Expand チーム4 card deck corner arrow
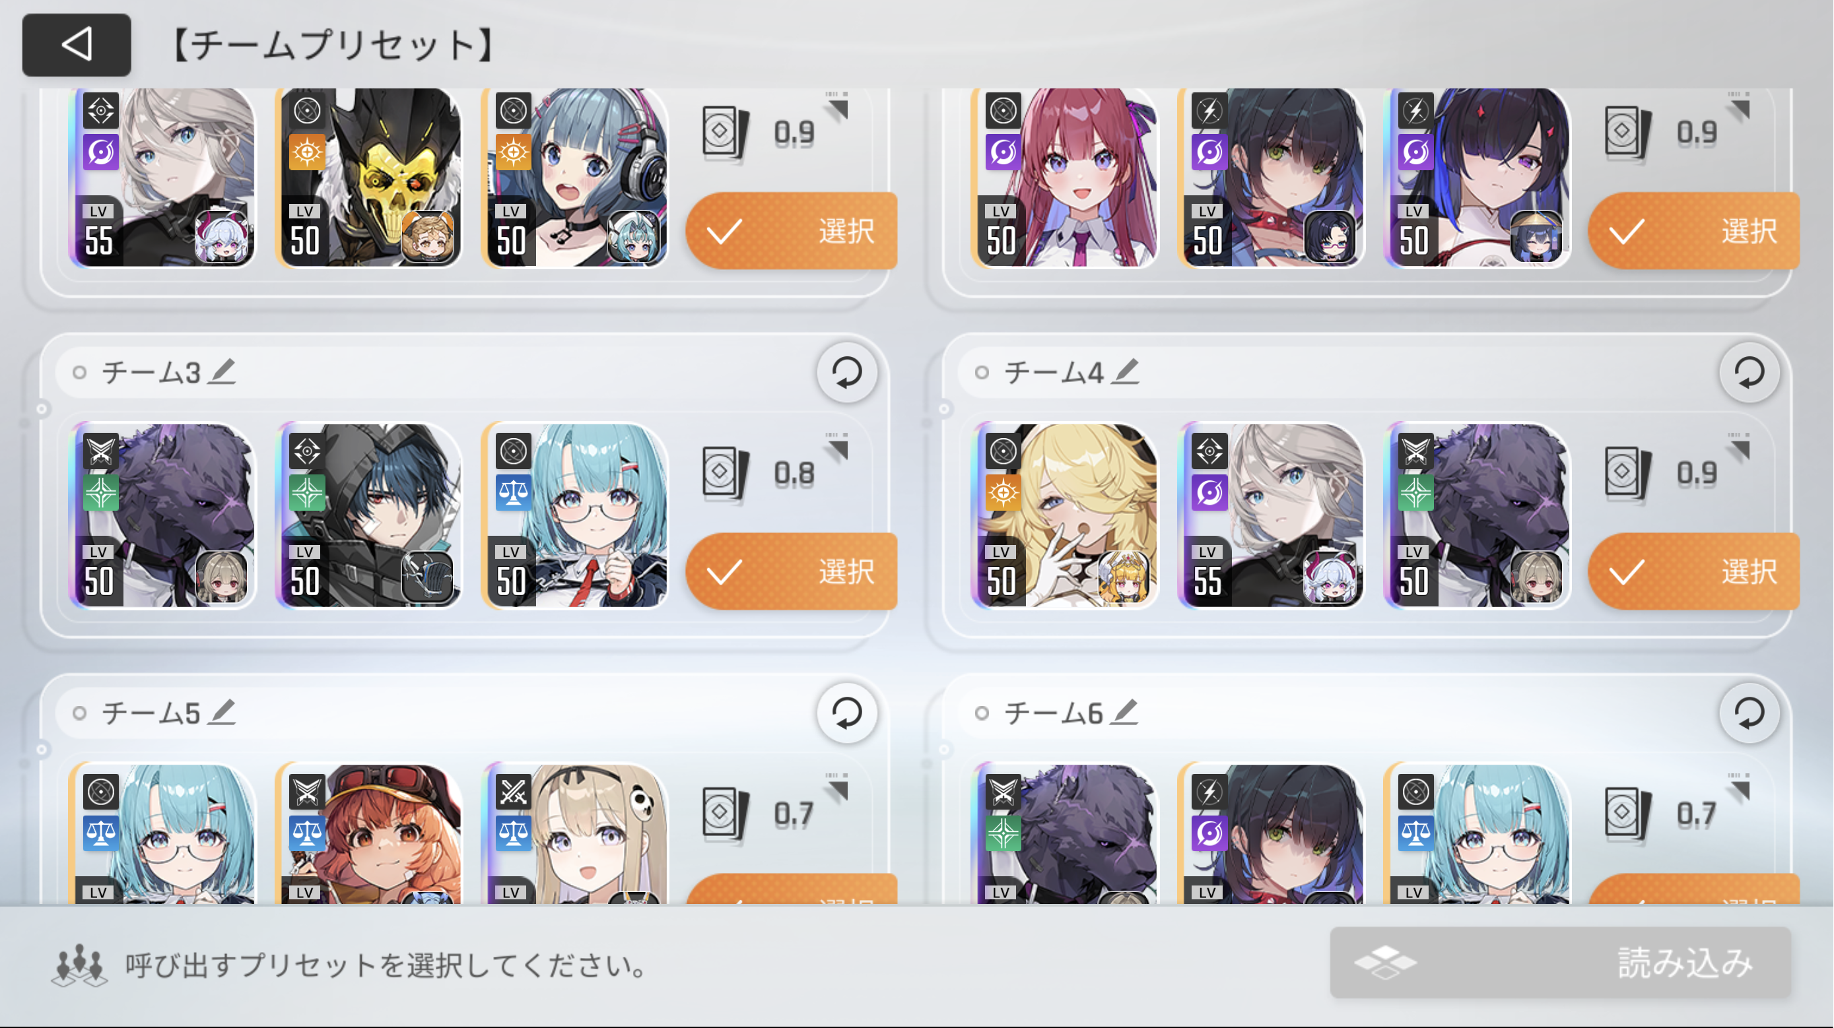The width and height of the screenshot is (1834, 1028). (x=1740, y=448)
